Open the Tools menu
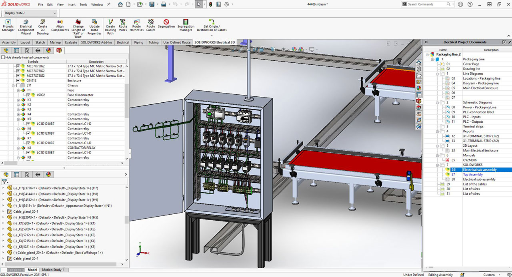512x277 pixels. (x=83, y=4)
